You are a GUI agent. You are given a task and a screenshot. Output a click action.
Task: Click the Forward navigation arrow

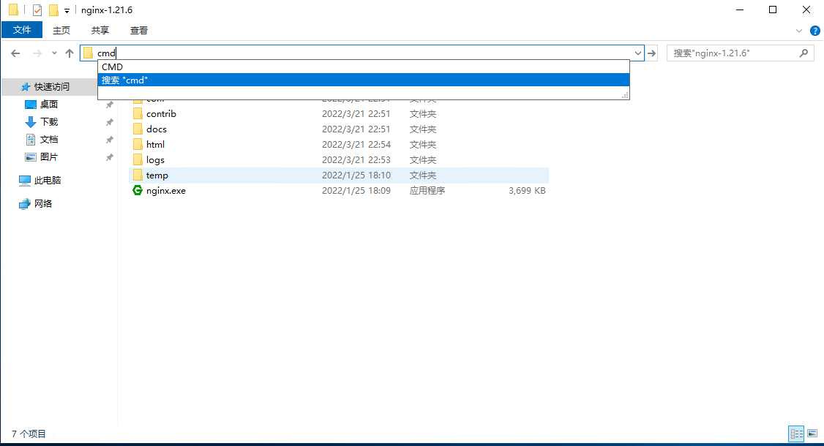click(x=37, y=53)
